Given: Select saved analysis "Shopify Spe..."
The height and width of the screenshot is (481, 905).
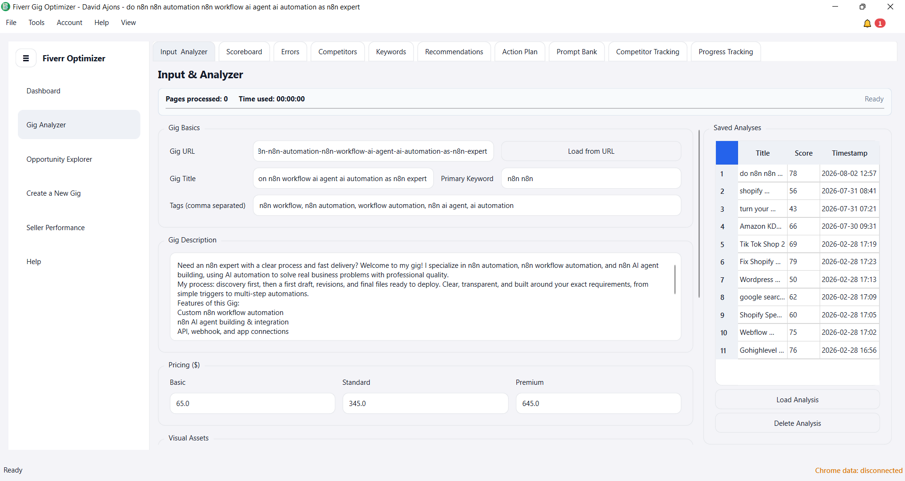Looking at the screenshot, I should [762, 315].
